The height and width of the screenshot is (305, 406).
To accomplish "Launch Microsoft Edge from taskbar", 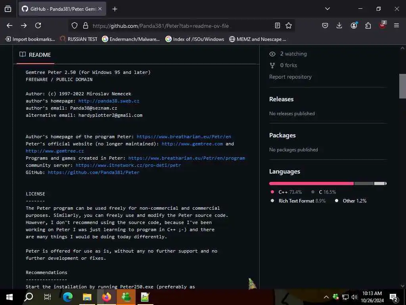I will [67, 297].
